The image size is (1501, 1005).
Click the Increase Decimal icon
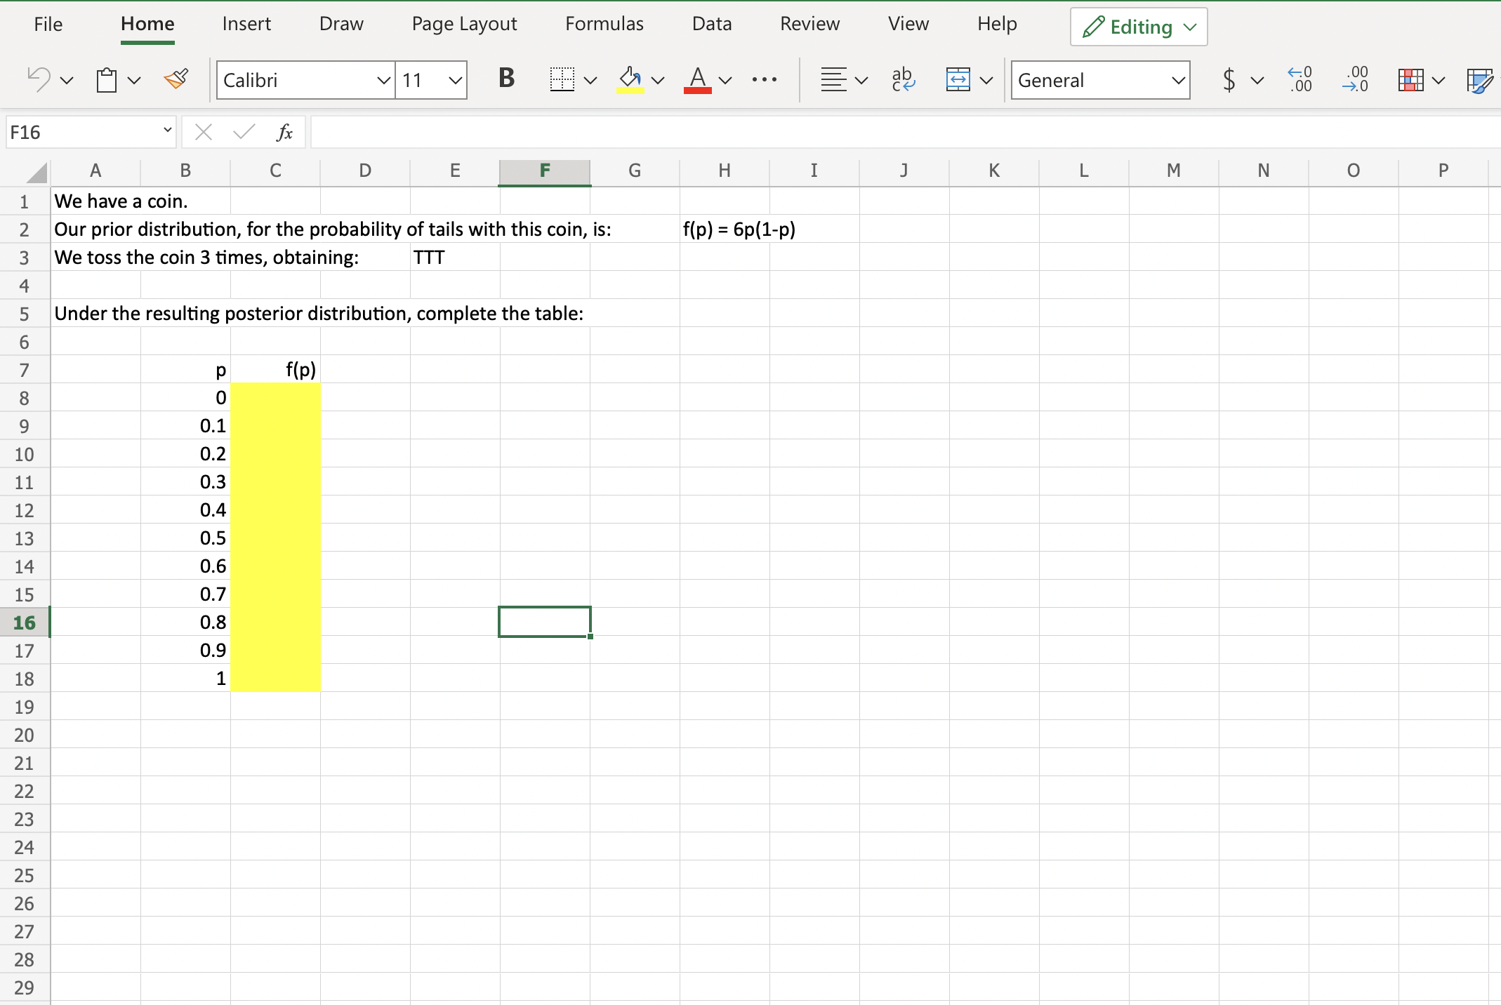[x=1299, y=80]
